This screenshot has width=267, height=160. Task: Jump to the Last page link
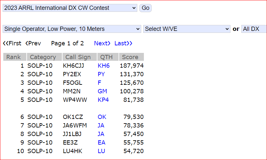pos(123,43)
